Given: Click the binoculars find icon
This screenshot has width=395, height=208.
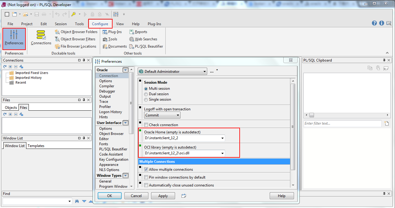Looking at the screenshot, I should coord(77,201).
